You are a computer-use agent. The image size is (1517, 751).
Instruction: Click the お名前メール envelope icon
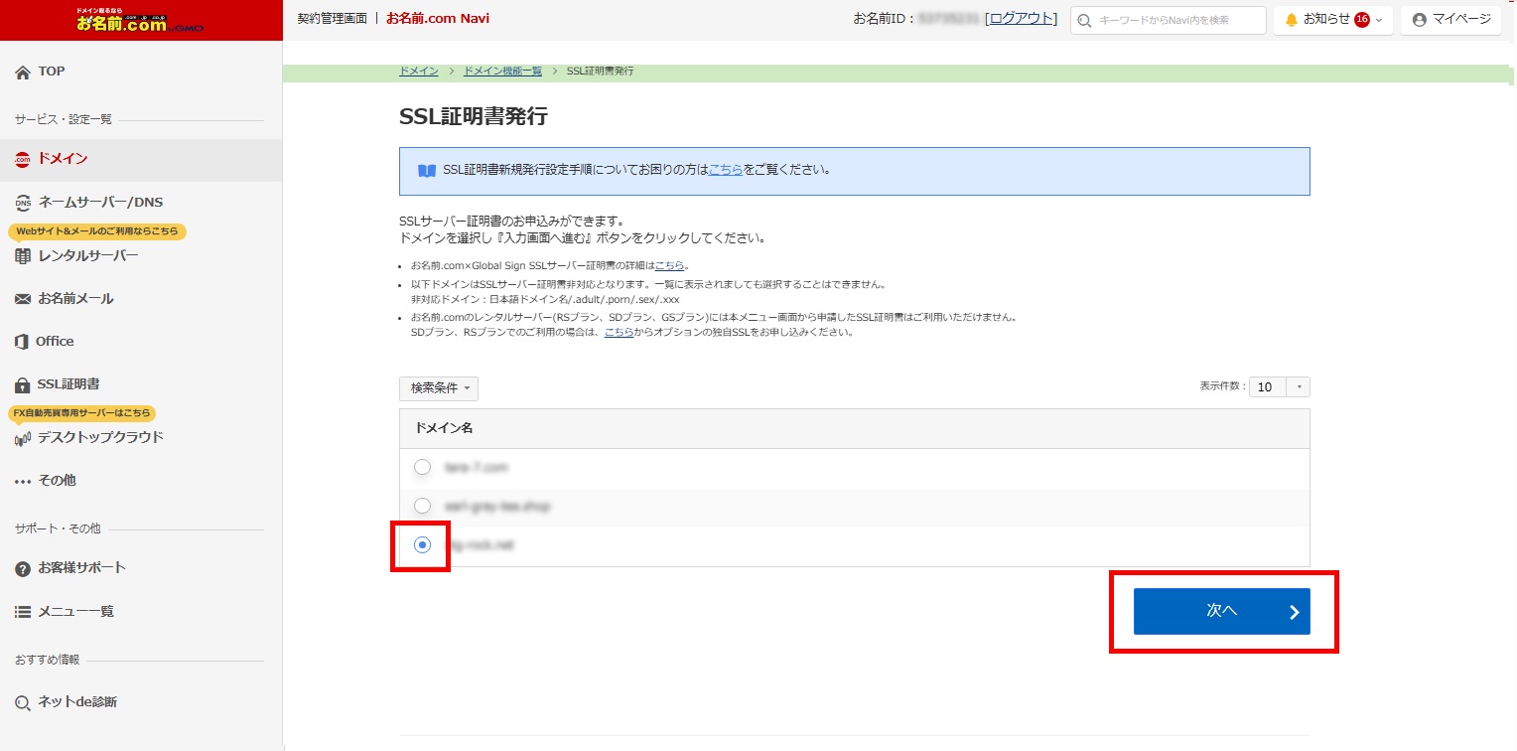(x=23, y=299)
